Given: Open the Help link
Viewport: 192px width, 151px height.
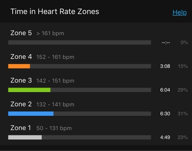Looking at the screenshot, I should point(180,13).
